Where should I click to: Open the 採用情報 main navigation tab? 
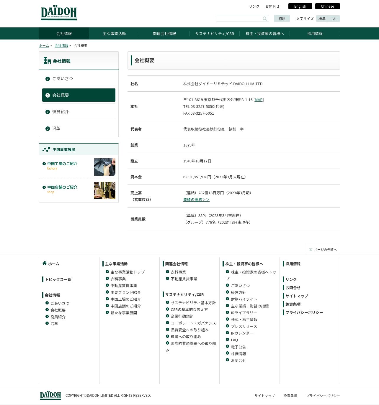point(315,34)
